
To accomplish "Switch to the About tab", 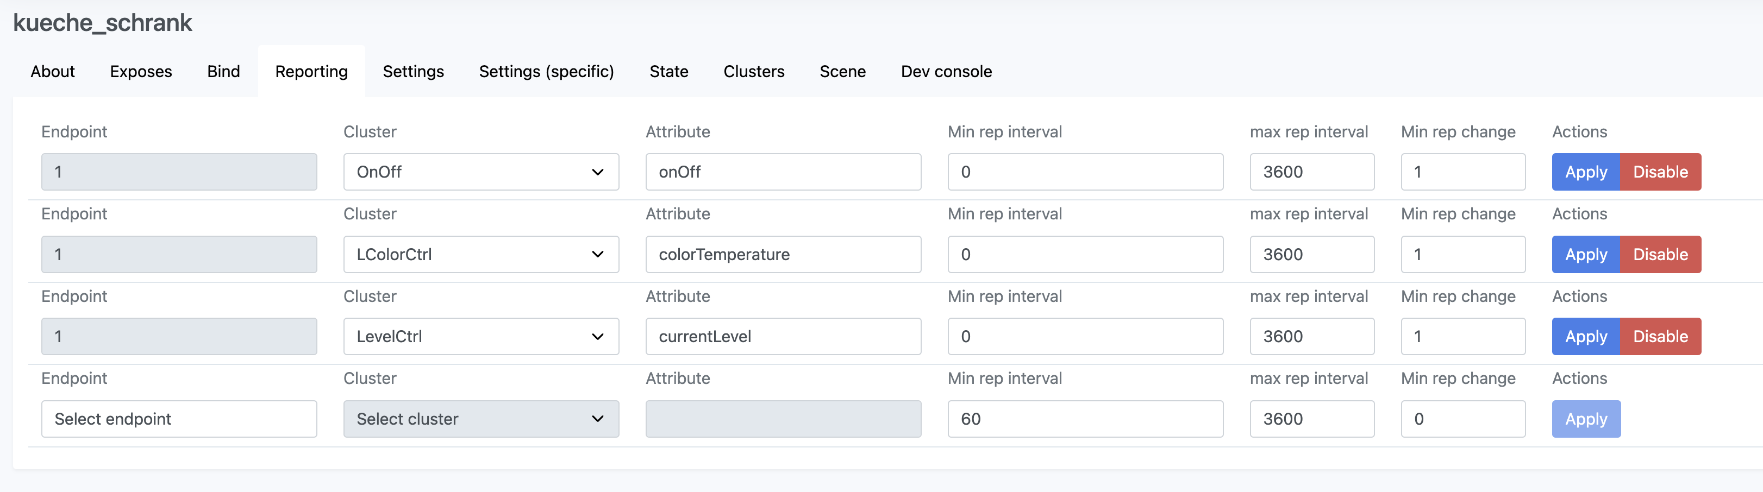I will 53,71.
